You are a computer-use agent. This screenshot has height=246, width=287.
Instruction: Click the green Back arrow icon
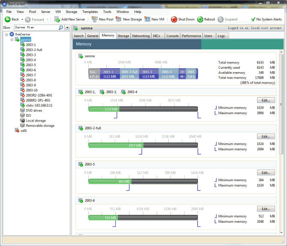pyautogui.click(x=8, y=19)
